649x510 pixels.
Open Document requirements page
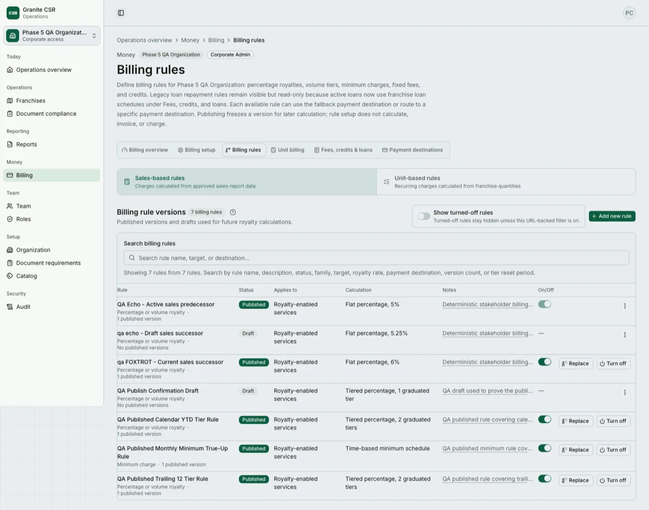point(51,263)
